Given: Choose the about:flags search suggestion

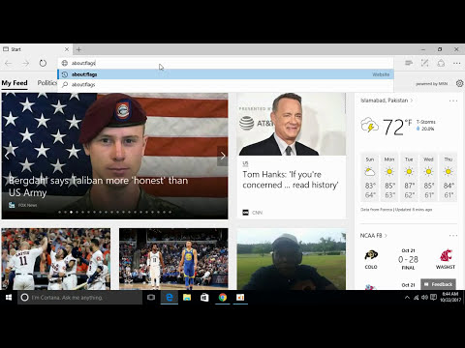Looking at the screenshot, I should (x=226, y=84).
